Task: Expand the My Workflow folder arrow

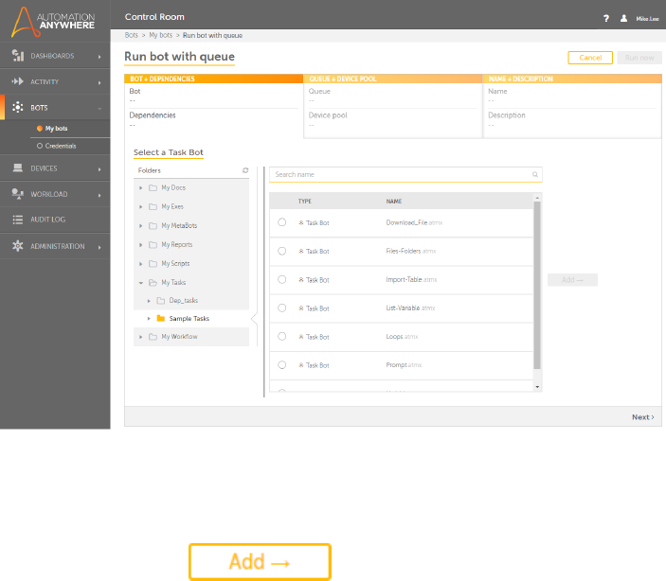Action: coord(140,337)
